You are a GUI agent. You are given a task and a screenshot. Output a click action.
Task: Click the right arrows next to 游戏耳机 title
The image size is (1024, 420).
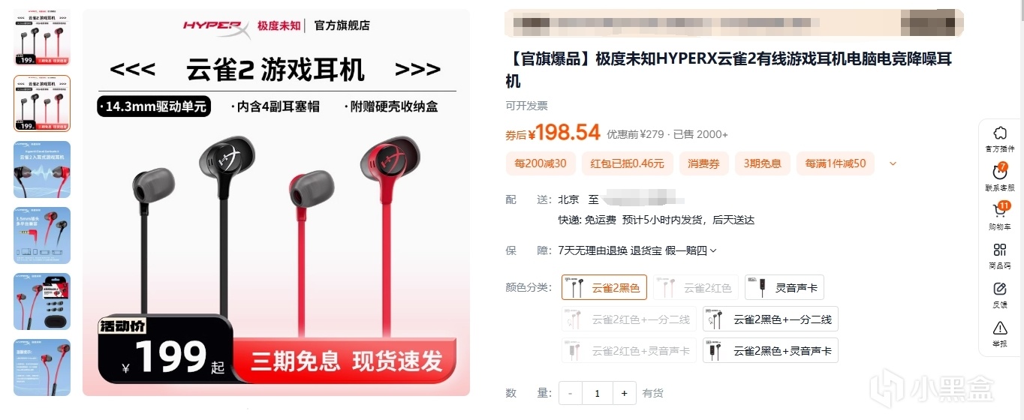coord(417,70)
